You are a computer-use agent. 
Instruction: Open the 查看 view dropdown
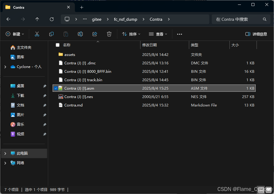coord(158,34)
